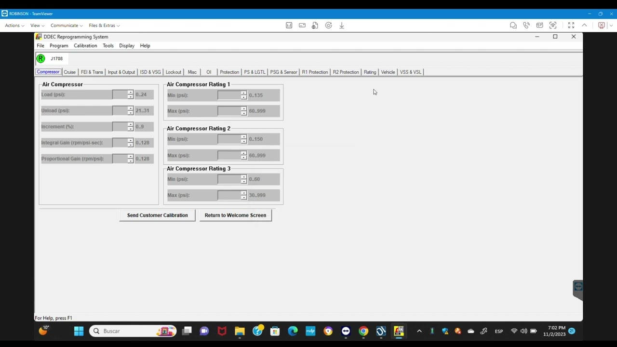The height and width of the screenshot is (347, 617).
Task: Switch to the PSG & Sensor tab
Action: [x=283, y=72]
